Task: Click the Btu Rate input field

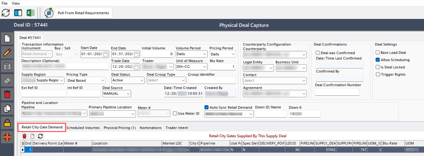Action: coord(222,67)
